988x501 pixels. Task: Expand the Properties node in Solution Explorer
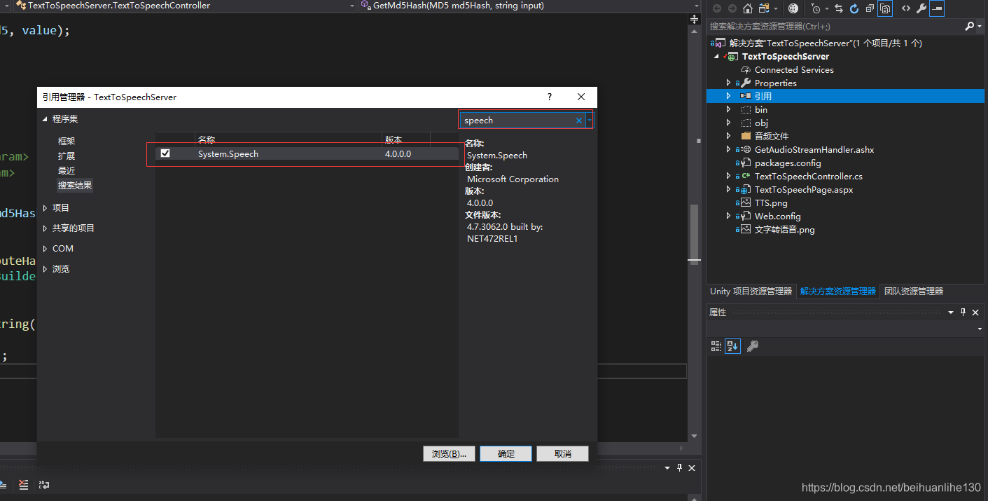(x=728, y=83)
